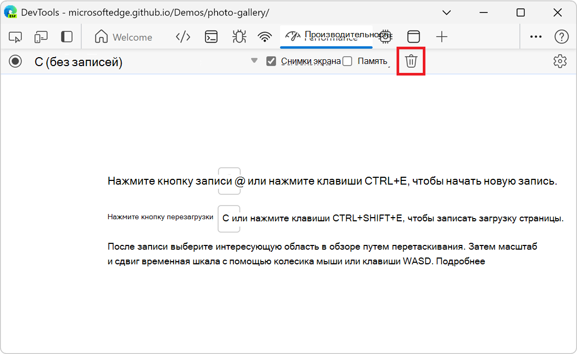Viewport: 577px width, 354px height.
Task: Switch to the Welcome tab
Action: coord(123,37)
